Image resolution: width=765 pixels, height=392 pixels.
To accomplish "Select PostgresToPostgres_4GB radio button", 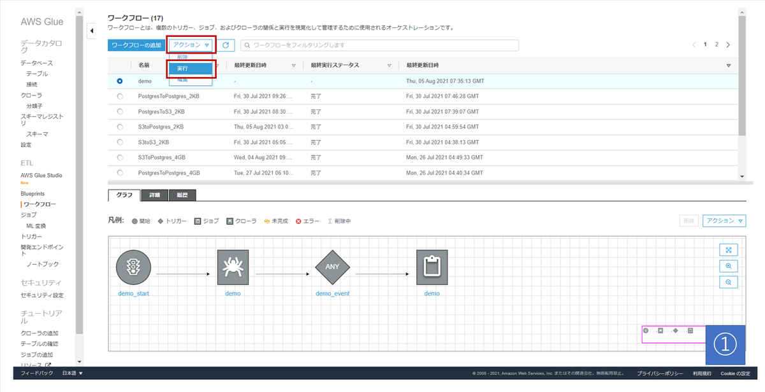I will pos(120,172).
